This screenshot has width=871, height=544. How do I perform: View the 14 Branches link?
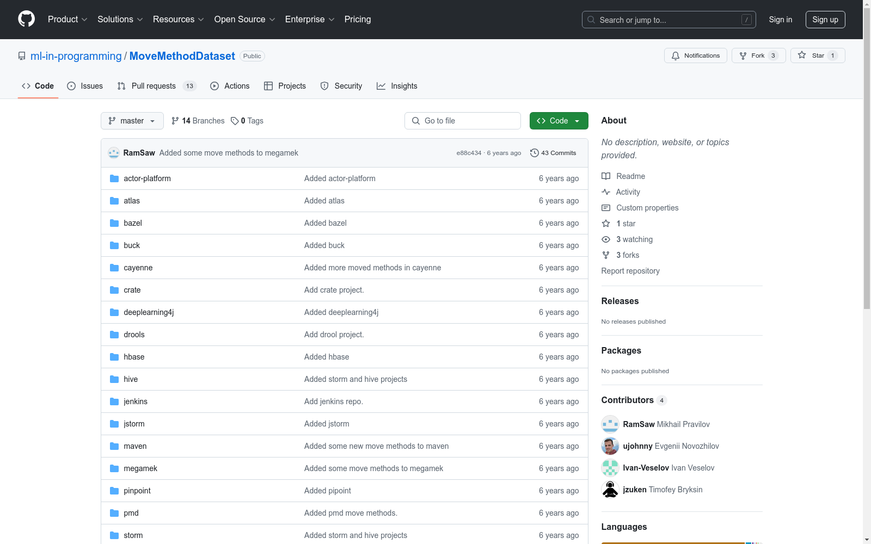198,121
